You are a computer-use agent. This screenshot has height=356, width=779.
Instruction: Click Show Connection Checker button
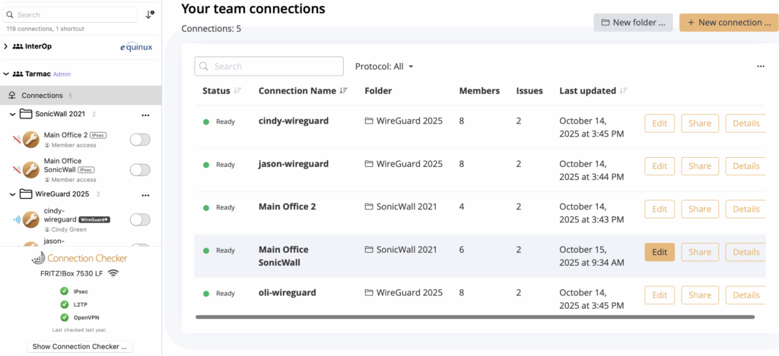point(80,347)
